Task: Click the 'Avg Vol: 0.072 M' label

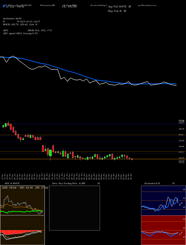Action: pyautogui.click(x=119, y=7)
